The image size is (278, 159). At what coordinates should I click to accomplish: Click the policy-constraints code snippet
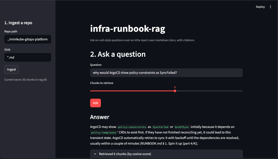click(132, 127)
